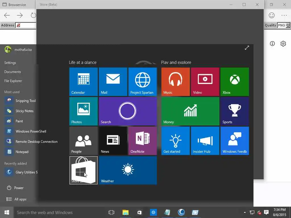Viewport: 291px width, 218px height.
Task: Open Documents from Start menu
Action: pos(13,72)
